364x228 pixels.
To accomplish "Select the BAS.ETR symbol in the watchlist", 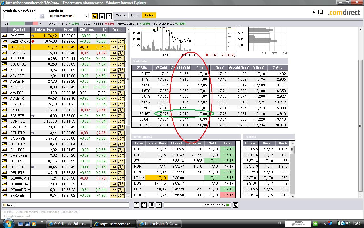I will [17, 116].
